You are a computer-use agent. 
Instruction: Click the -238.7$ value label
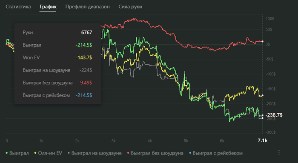coord(274,115)
